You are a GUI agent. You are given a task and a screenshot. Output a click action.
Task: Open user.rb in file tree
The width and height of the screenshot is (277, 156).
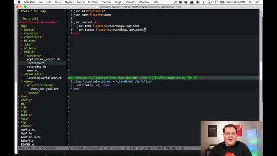(x=32, y=71)
